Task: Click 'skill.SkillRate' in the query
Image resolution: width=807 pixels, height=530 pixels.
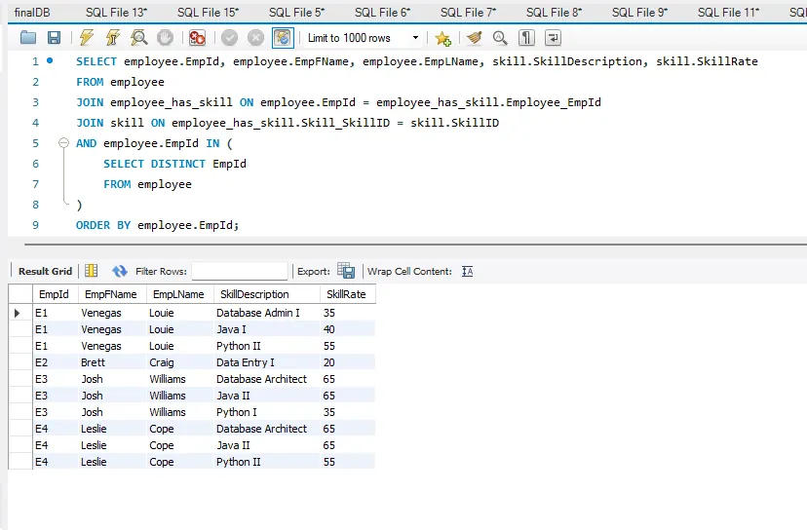Action: (707, 61)
